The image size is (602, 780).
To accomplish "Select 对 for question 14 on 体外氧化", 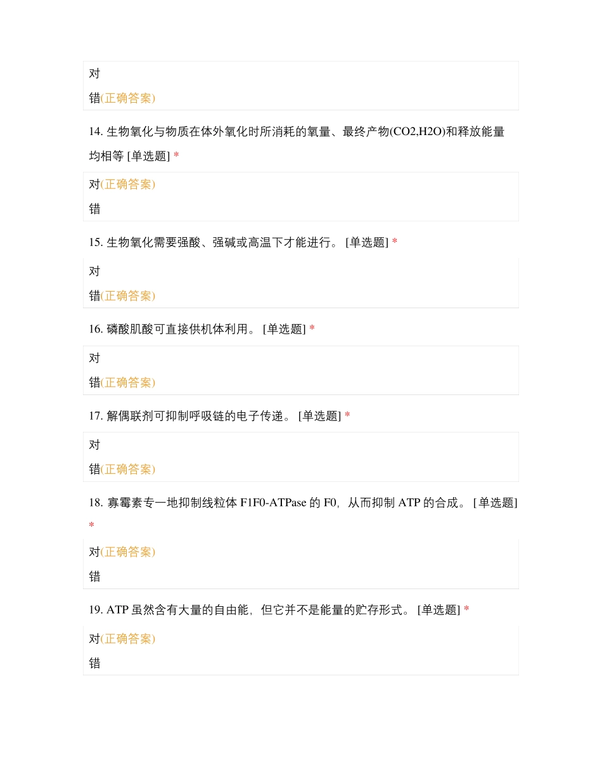I will pos(95,185).
